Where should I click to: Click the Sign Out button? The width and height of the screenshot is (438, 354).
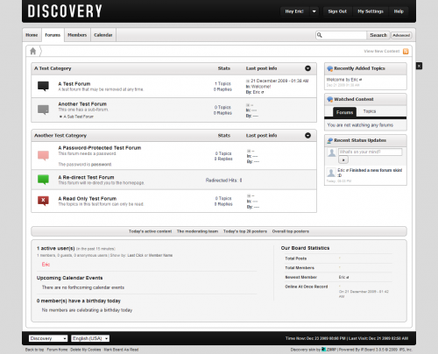pyautogui.click(x=337, y=11)
